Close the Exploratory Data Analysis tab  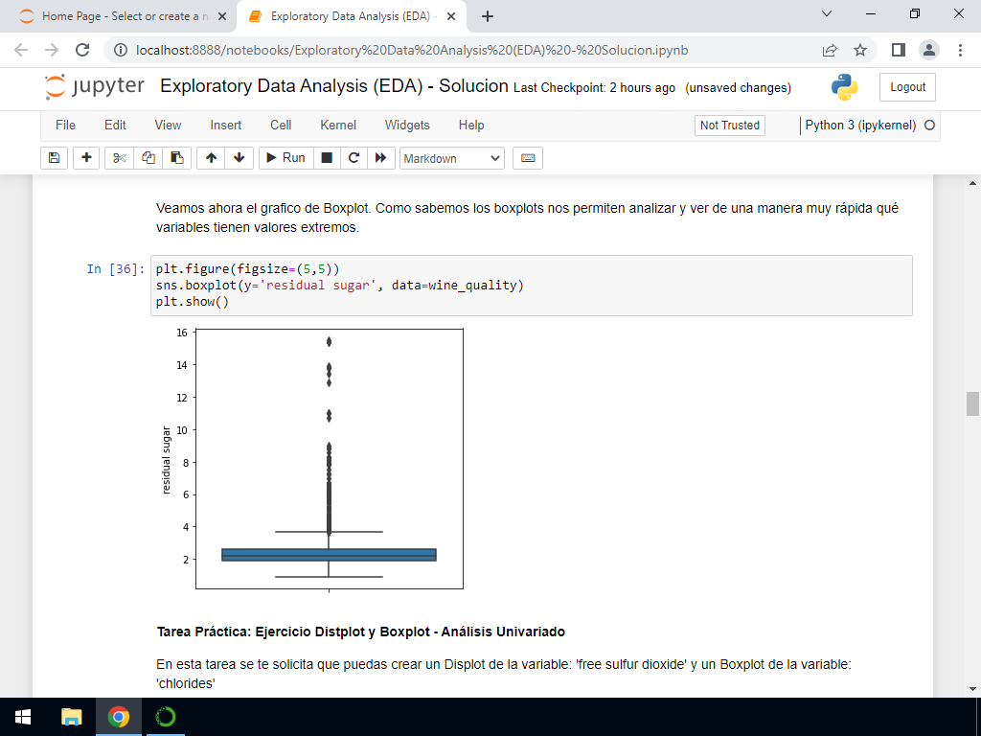point(451,16)
